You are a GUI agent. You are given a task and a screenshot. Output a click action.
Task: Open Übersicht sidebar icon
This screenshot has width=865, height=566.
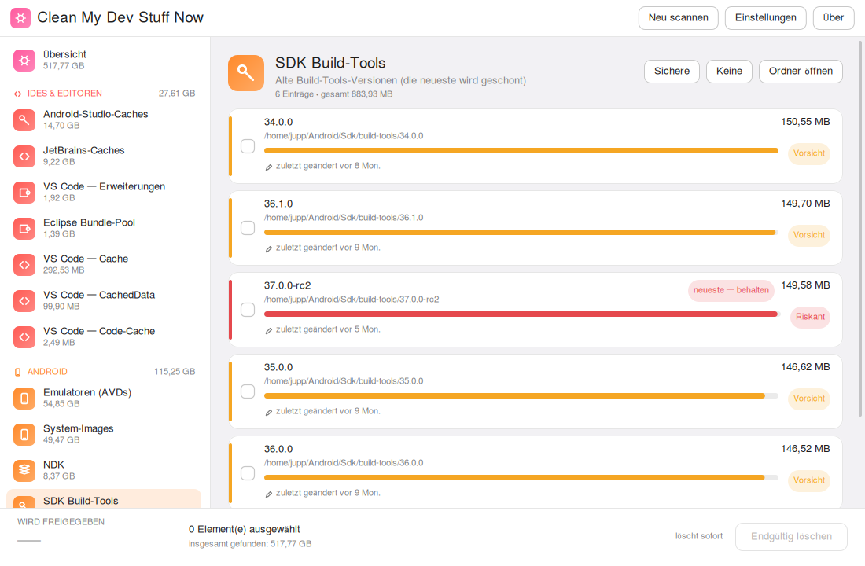click(24, 60)
